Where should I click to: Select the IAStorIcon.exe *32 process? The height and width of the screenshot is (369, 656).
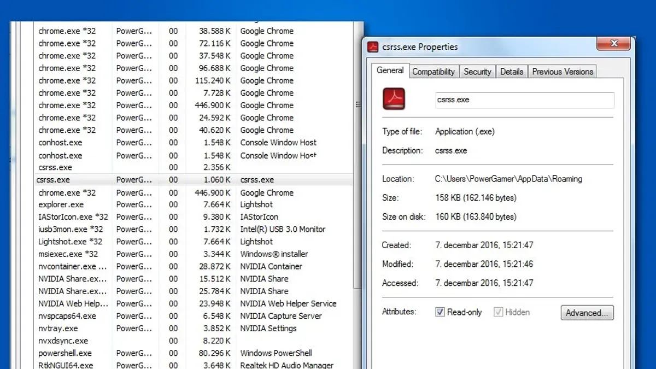[194, 217]
